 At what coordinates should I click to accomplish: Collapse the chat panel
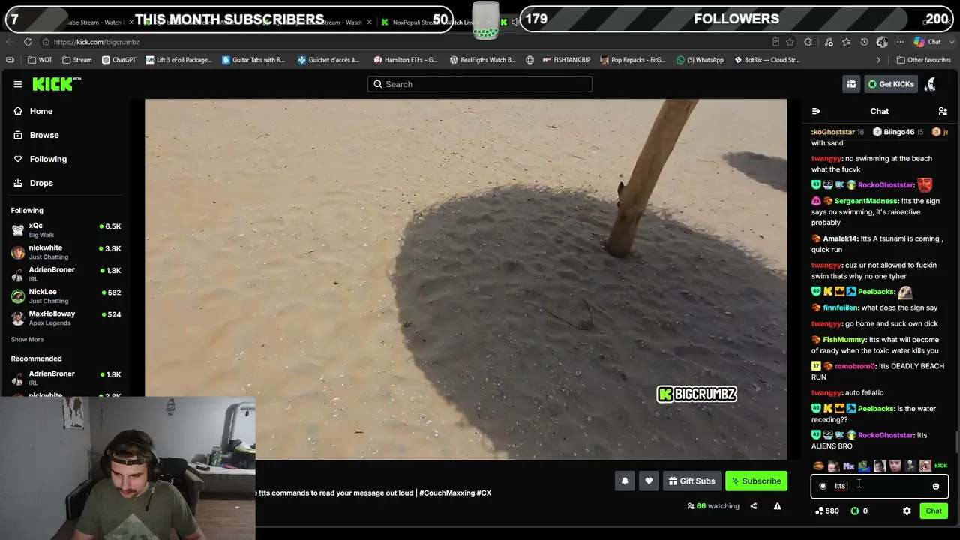tap(816, 111)
